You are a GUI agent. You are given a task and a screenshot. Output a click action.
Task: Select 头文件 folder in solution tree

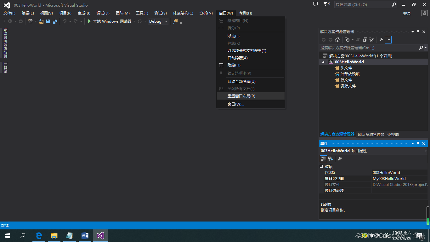click(x=346, y=68)
